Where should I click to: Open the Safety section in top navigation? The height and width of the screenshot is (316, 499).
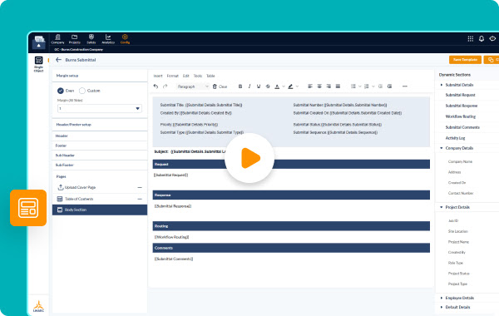[91, 39]
